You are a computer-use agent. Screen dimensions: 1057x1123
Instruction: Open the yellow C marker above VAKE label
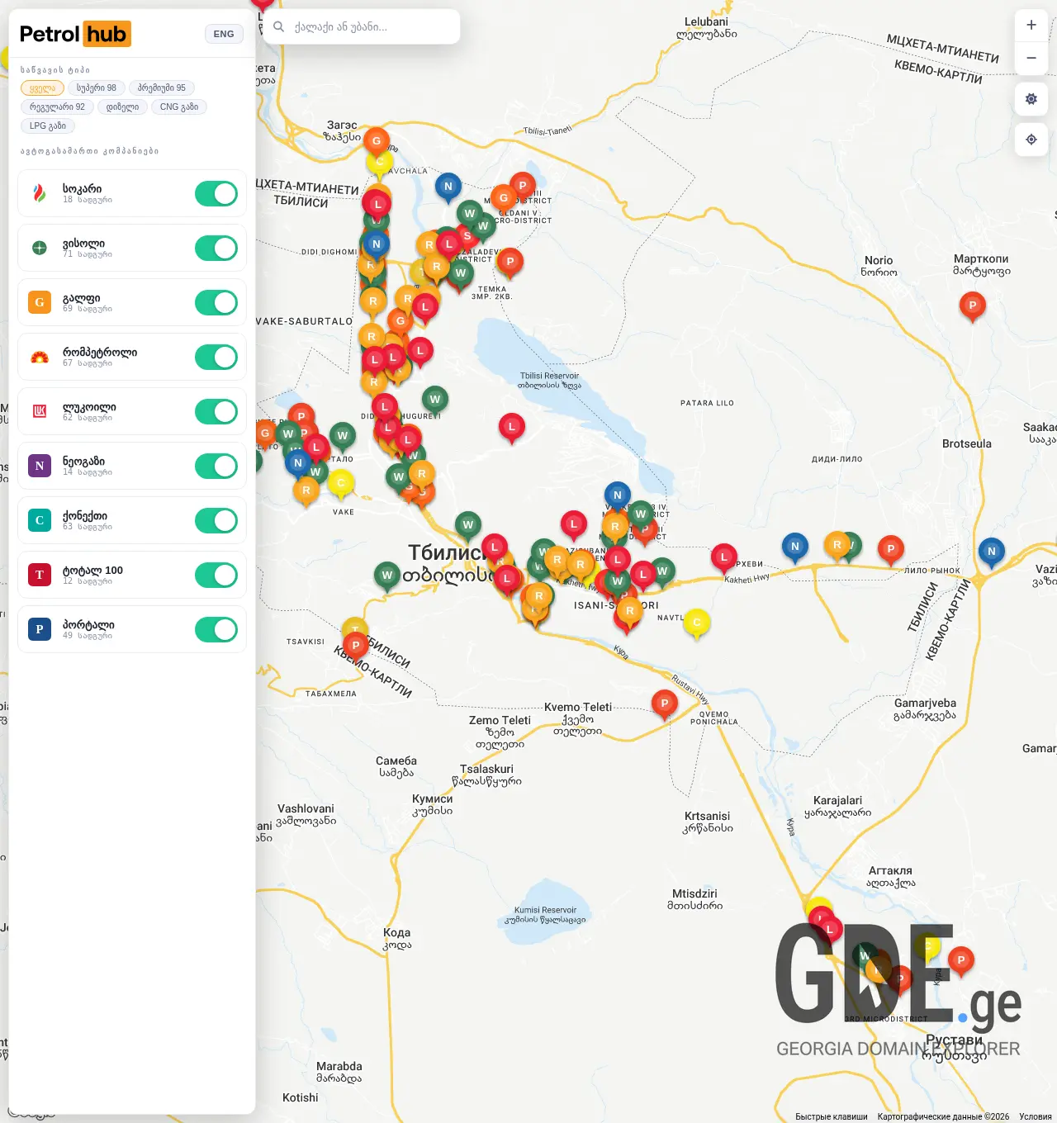click(x=341, y=484)
